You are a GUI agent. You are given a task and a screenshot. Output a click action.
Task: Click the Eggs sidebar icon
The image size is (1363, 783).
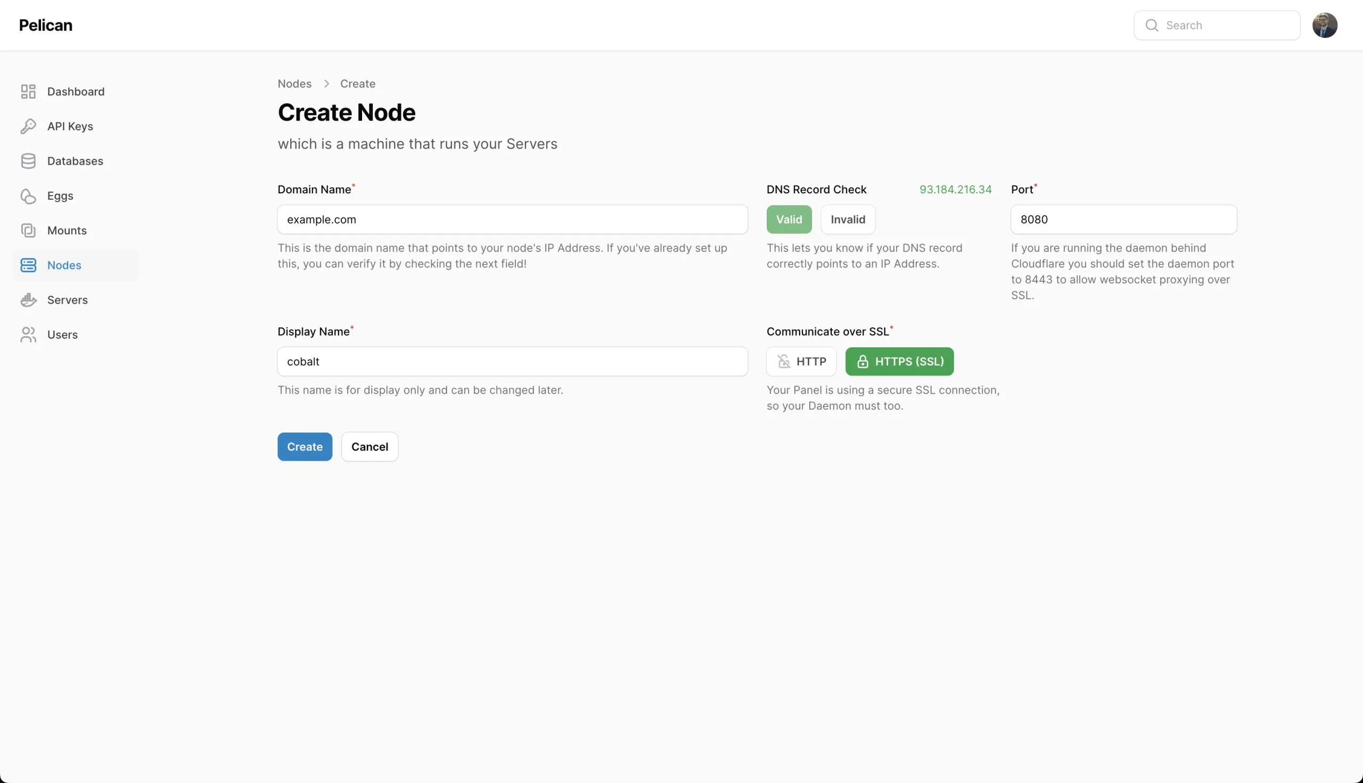coord(28,196)
